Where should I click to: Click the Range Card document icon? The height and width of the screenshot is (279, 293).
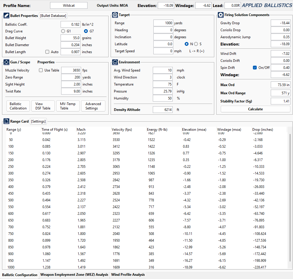coord(7,121)
